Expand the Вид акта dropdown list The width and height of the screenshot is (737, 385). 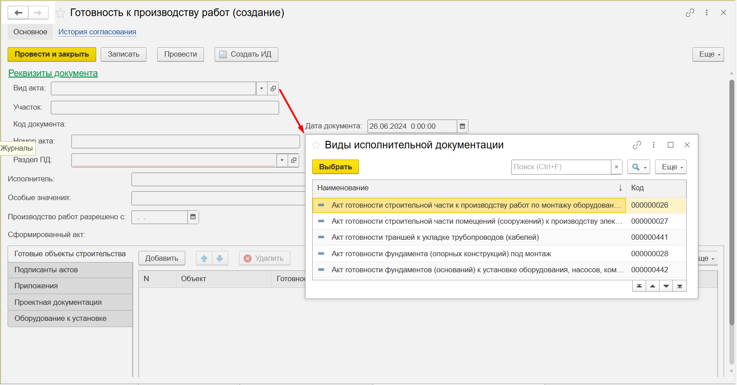click(x=261, y=88)
